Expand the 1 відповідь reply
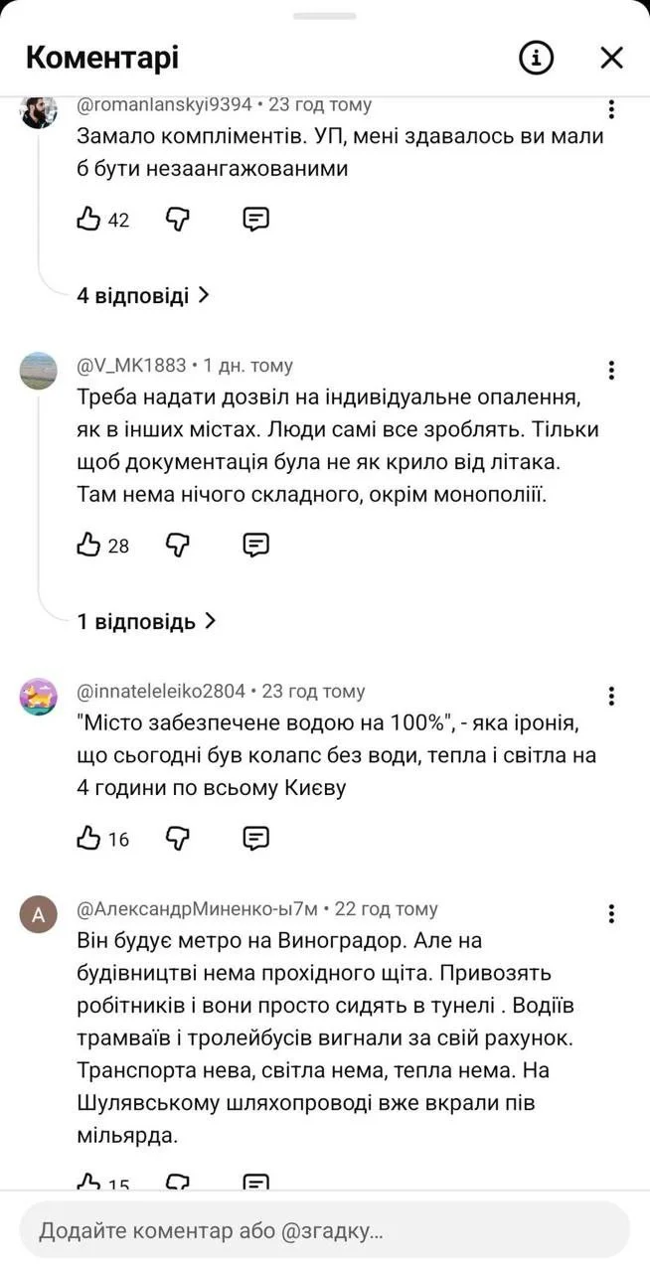 coord(146,621)
